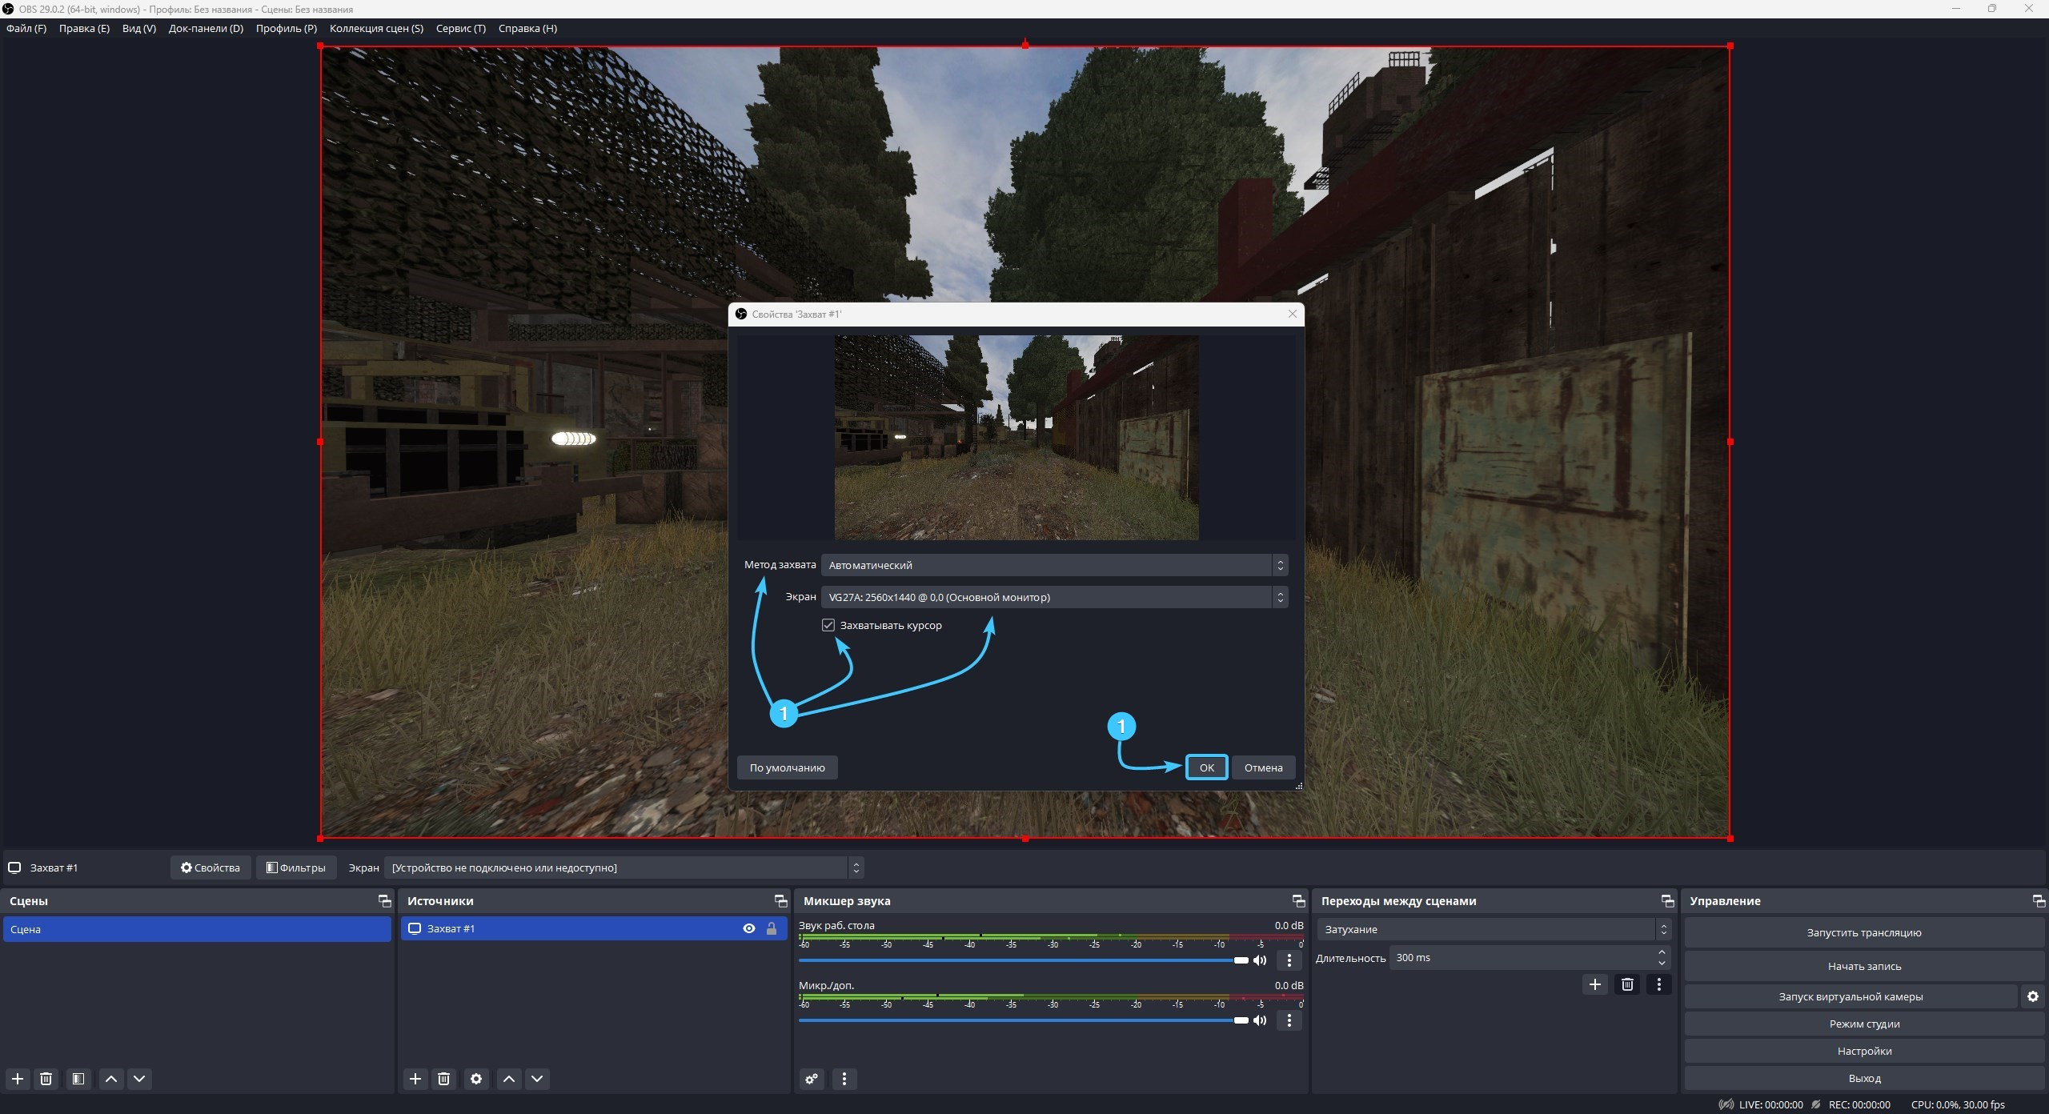Screen dimensions: 2049x1114
Task: Open Коллекция сцен menu
Action: [376, 28]
